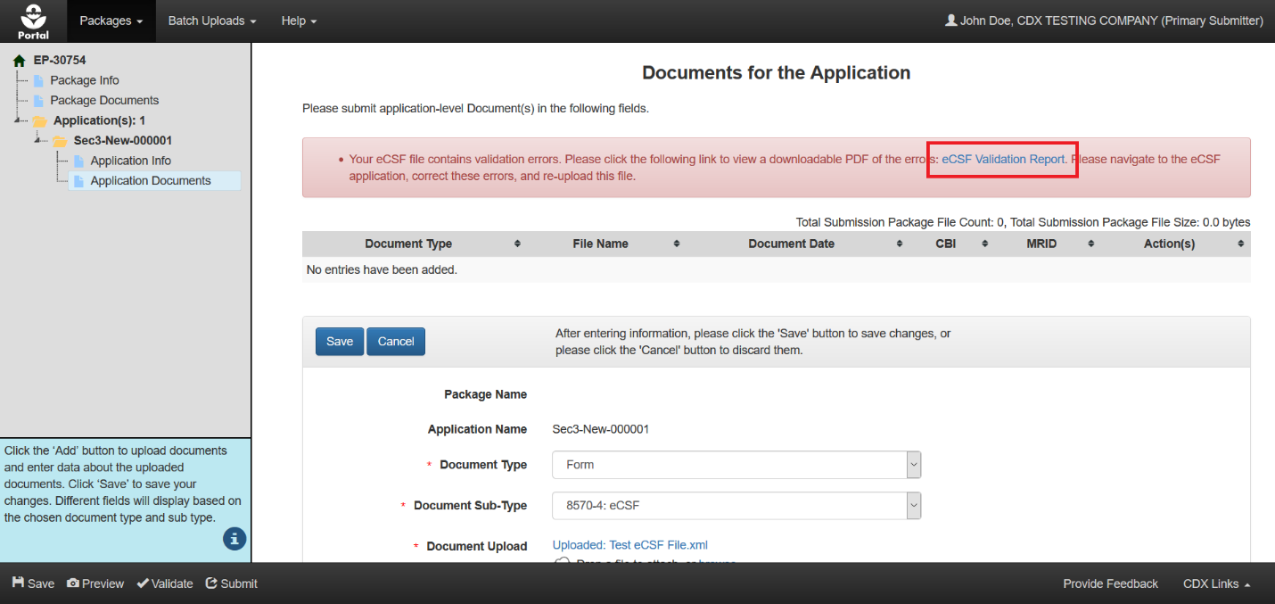Image resolution: width=1275 pixels, height=604 pixels.
Task: Click the blue Cancel button
Action: tap(396, 342)
